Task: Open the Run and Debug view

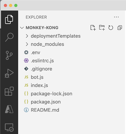Action: coord(9,73)
